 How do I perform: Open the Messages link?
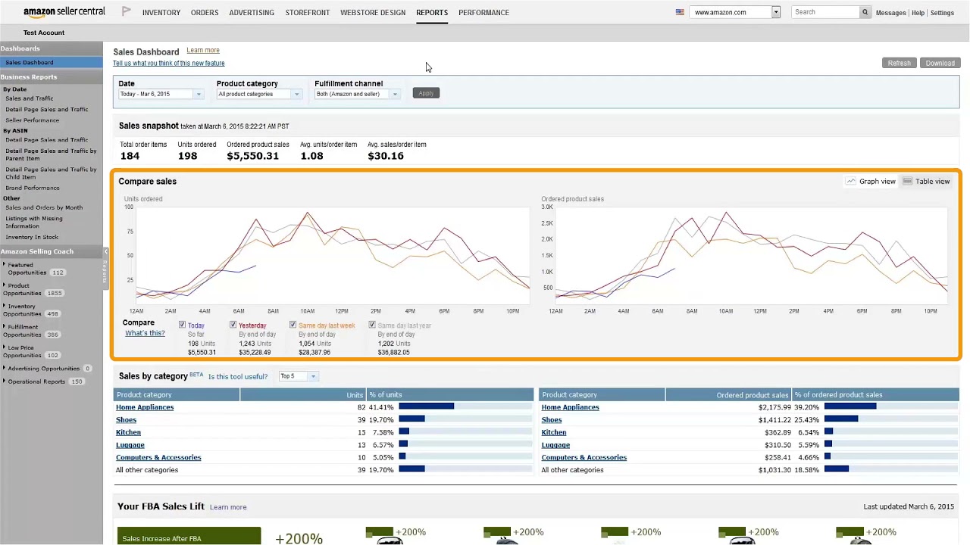click(890, 13)
